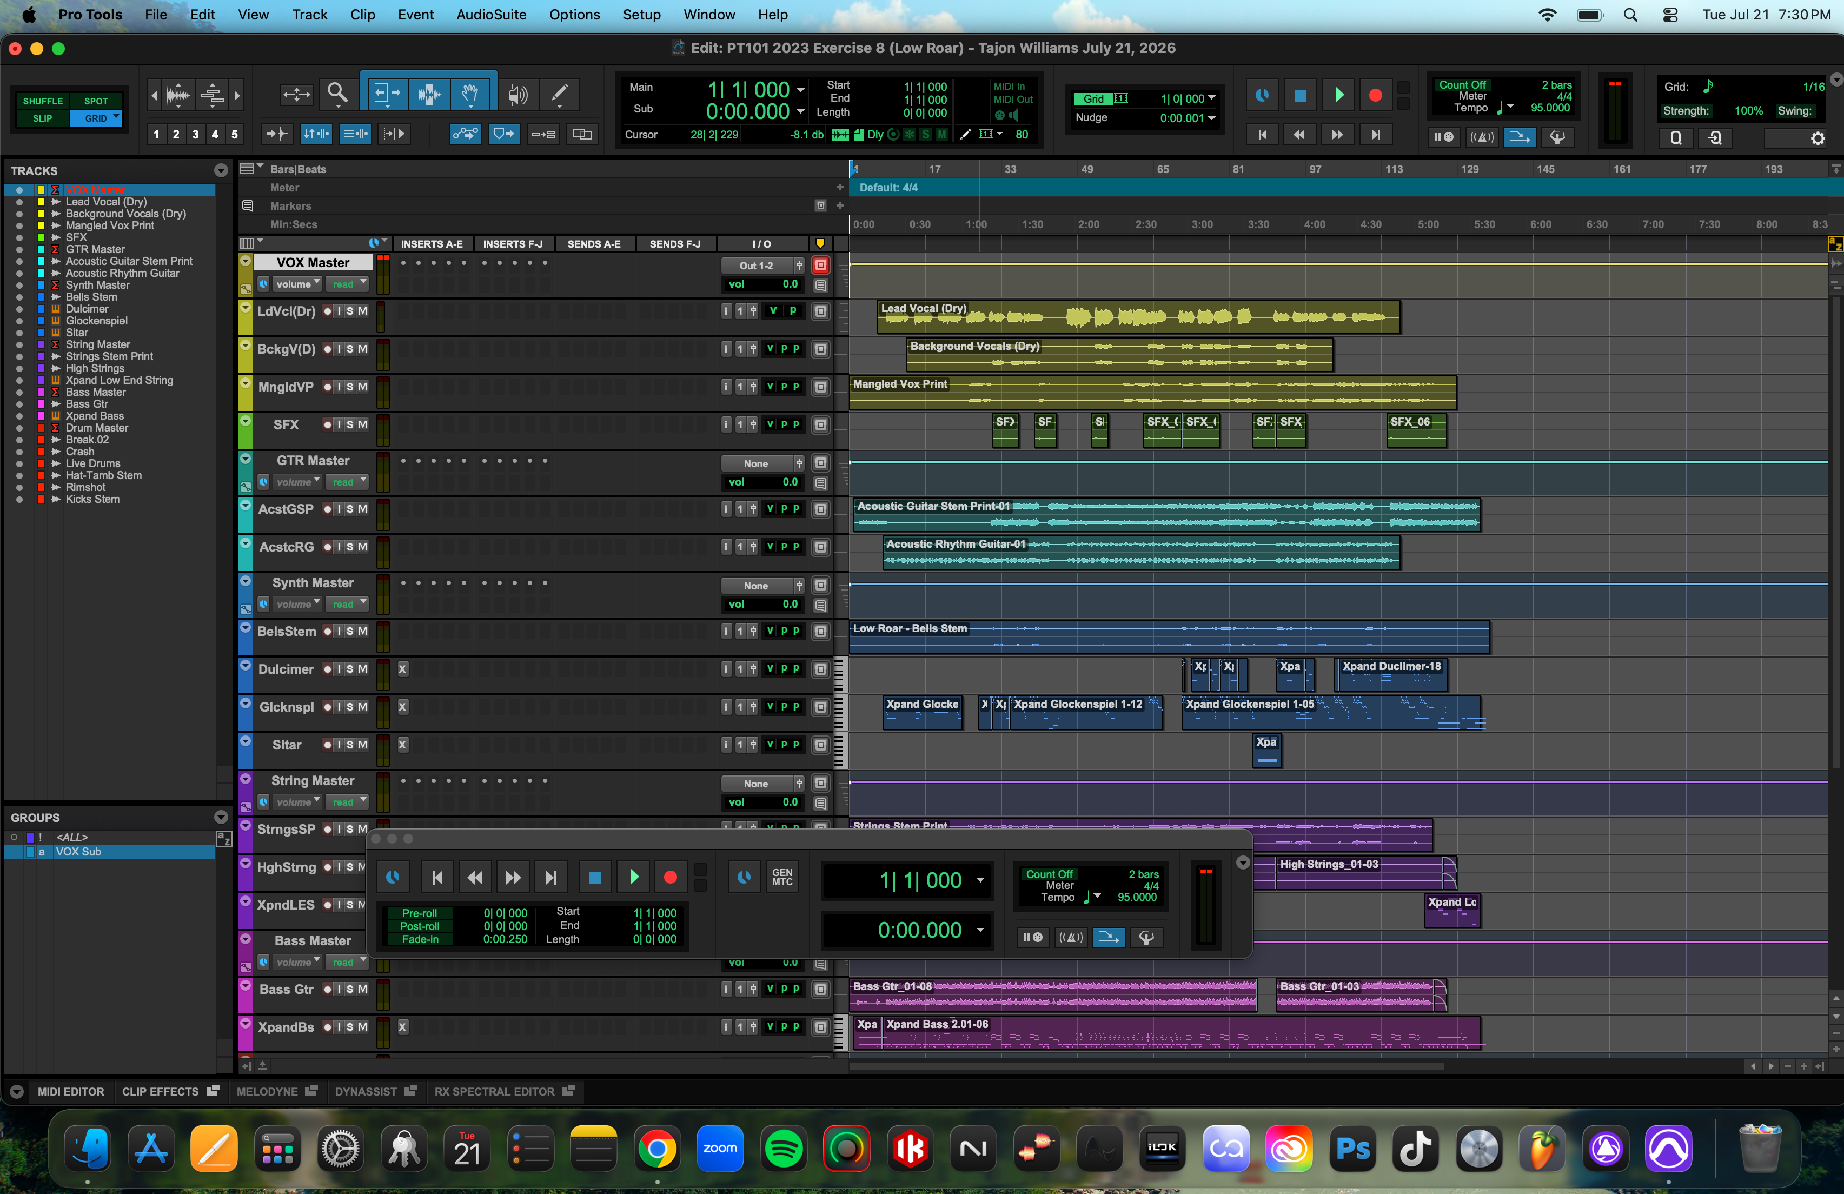Open the Main counter format dropdown
Screen dimensions: 1844x1194
[800, 90]
